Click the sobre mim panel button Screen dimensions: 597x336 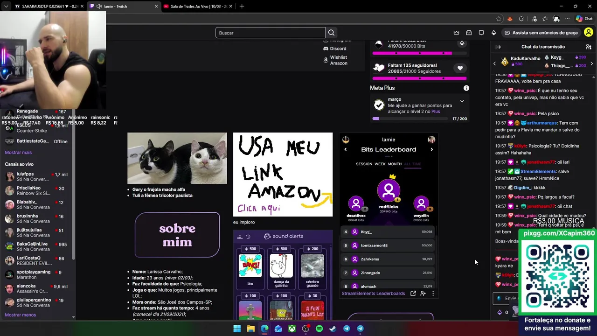coord(177,235)
